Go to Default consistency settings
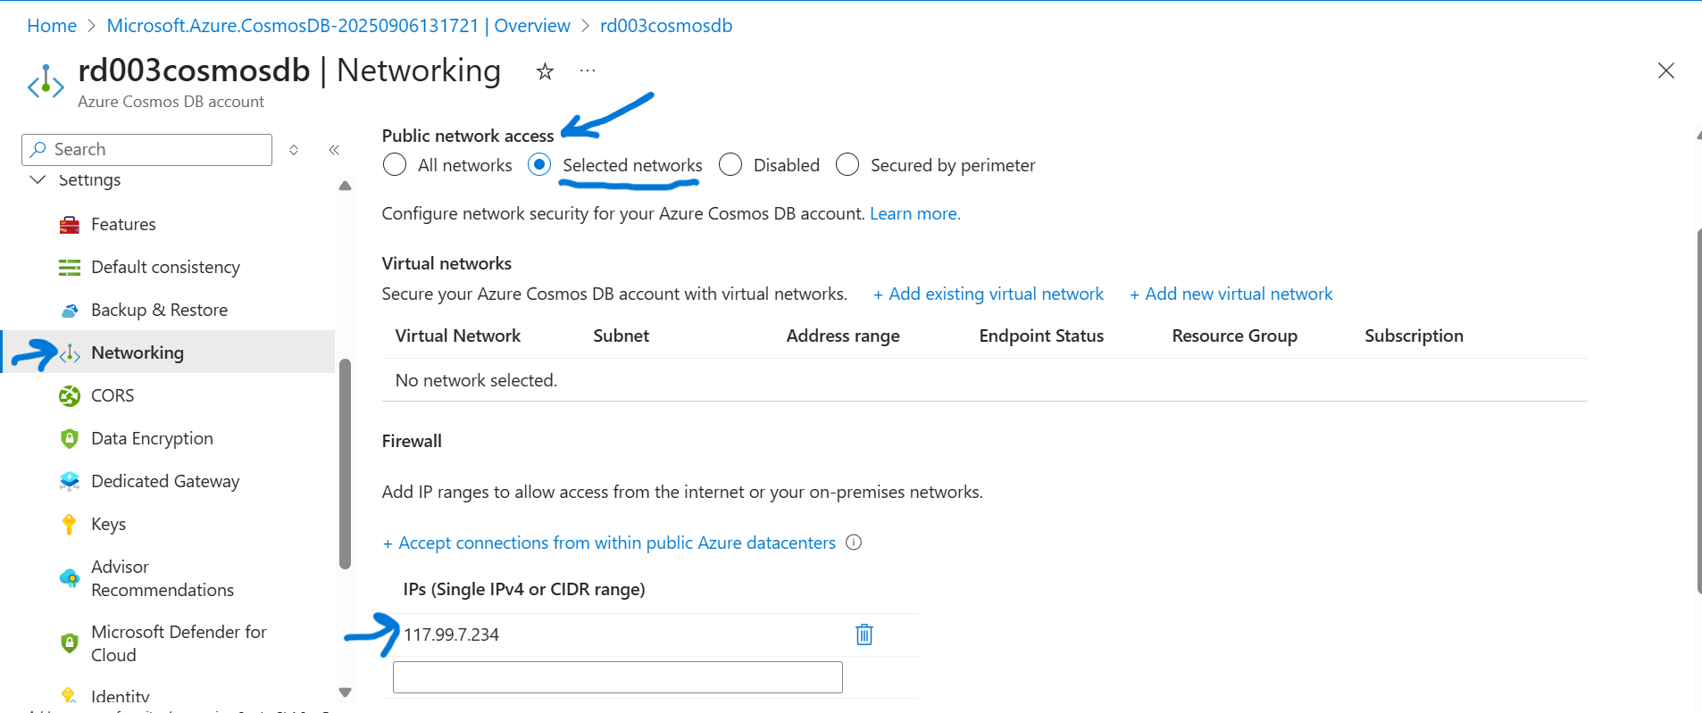Screen dimensions: 1702x713 (165, 267)
